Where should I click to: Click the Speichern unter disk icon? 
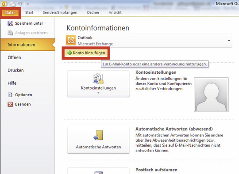(x=10, y=23)
